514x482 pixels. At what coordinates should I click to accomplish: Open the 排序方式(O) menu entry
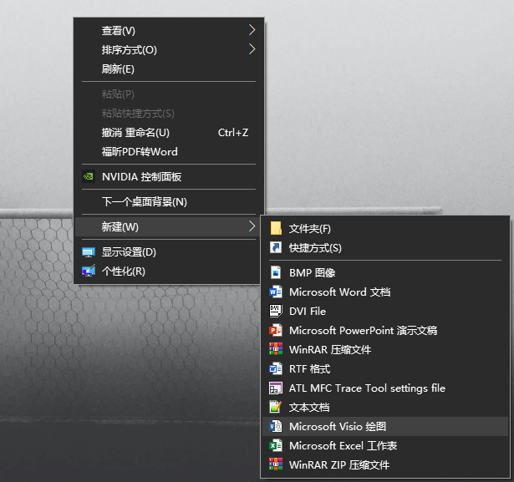(x=169, y=50)
